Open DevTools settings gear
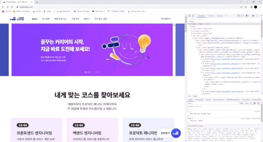The height and width of the screenshot is (142, 263). (253, 16)
